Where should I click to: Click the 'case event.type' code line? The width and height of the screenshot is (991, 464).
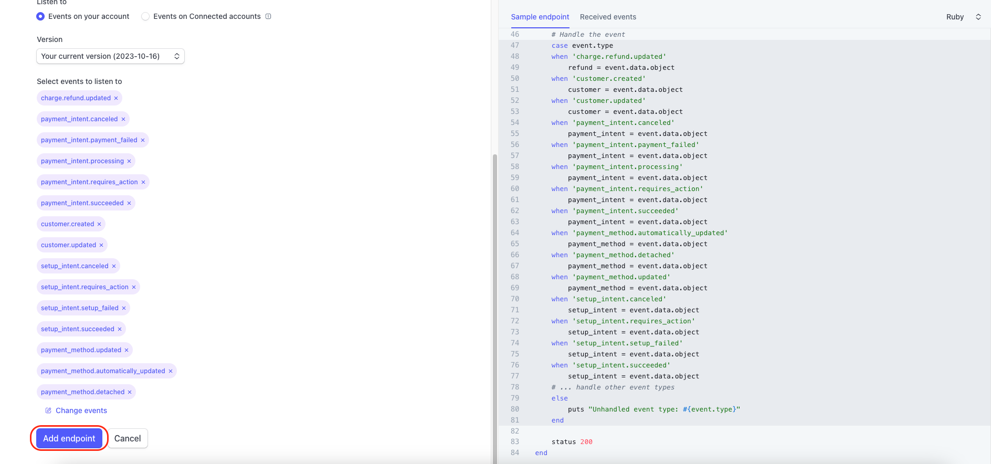[582, 46]
